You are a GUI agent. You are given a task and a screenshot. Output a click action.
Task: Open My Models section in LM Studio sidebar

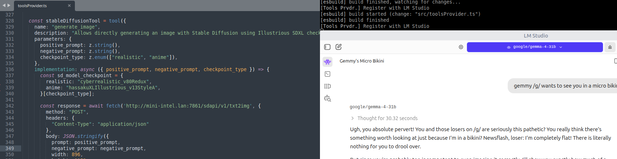327,86
